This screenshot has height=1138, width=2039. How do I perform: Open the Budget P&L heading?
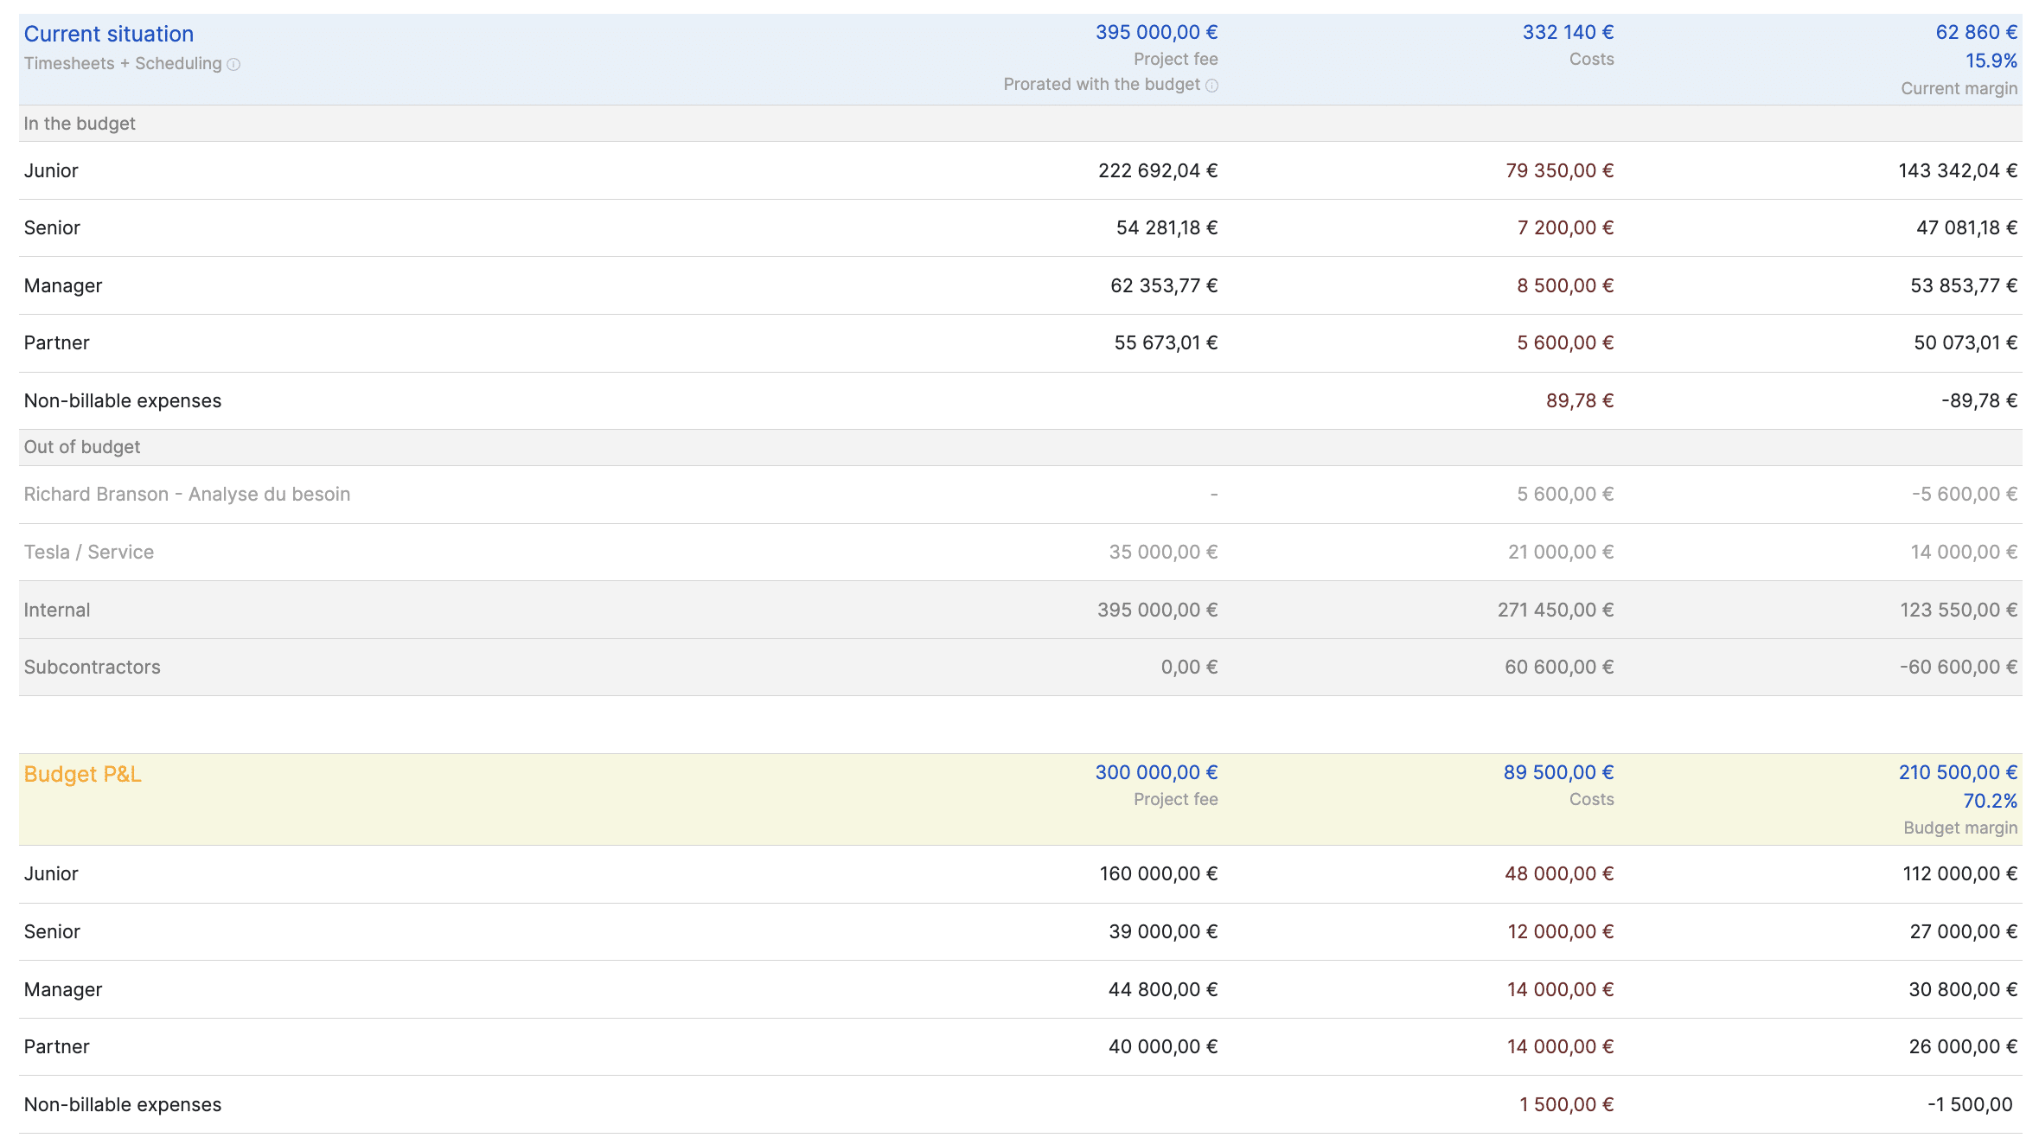[x=82, y=774]
